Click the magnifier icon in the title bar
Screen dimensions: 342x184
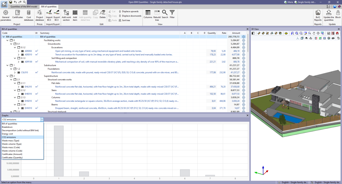tap(24, 2)
